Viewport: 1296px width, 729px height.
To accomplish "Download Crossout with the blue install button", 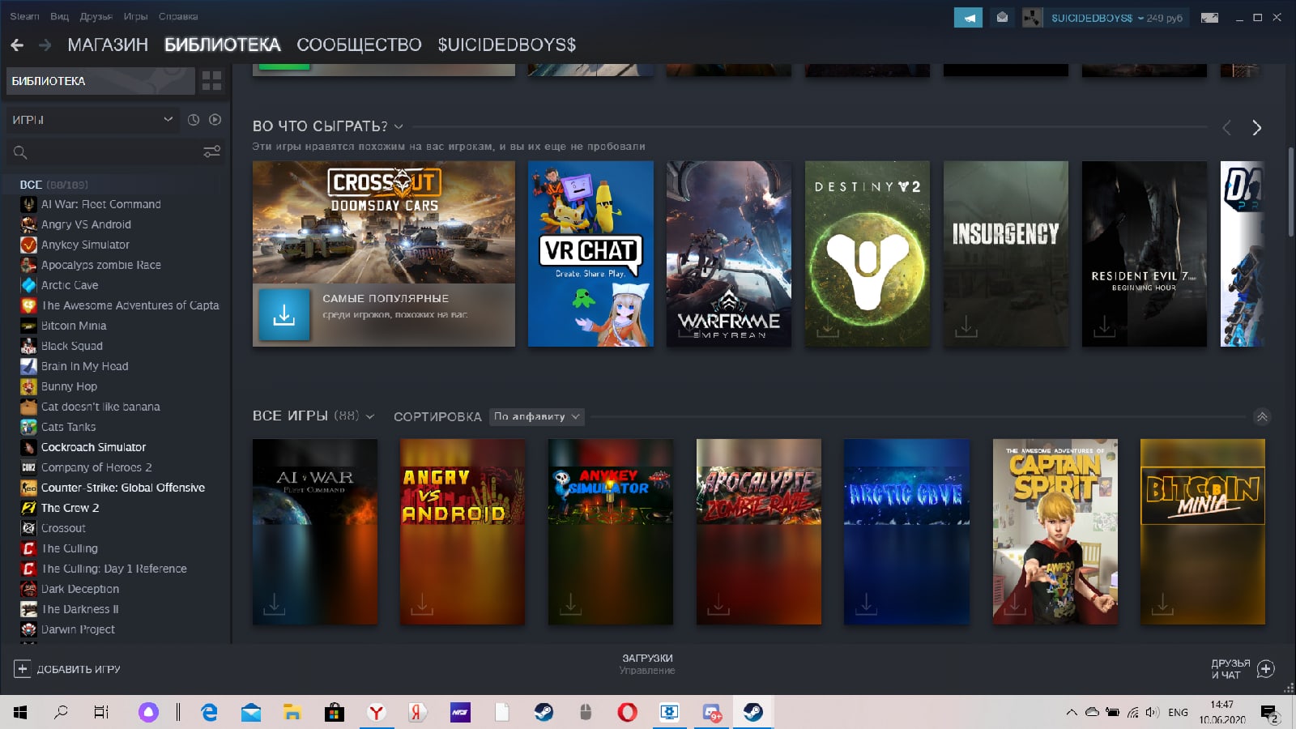I will click(284, 314).
